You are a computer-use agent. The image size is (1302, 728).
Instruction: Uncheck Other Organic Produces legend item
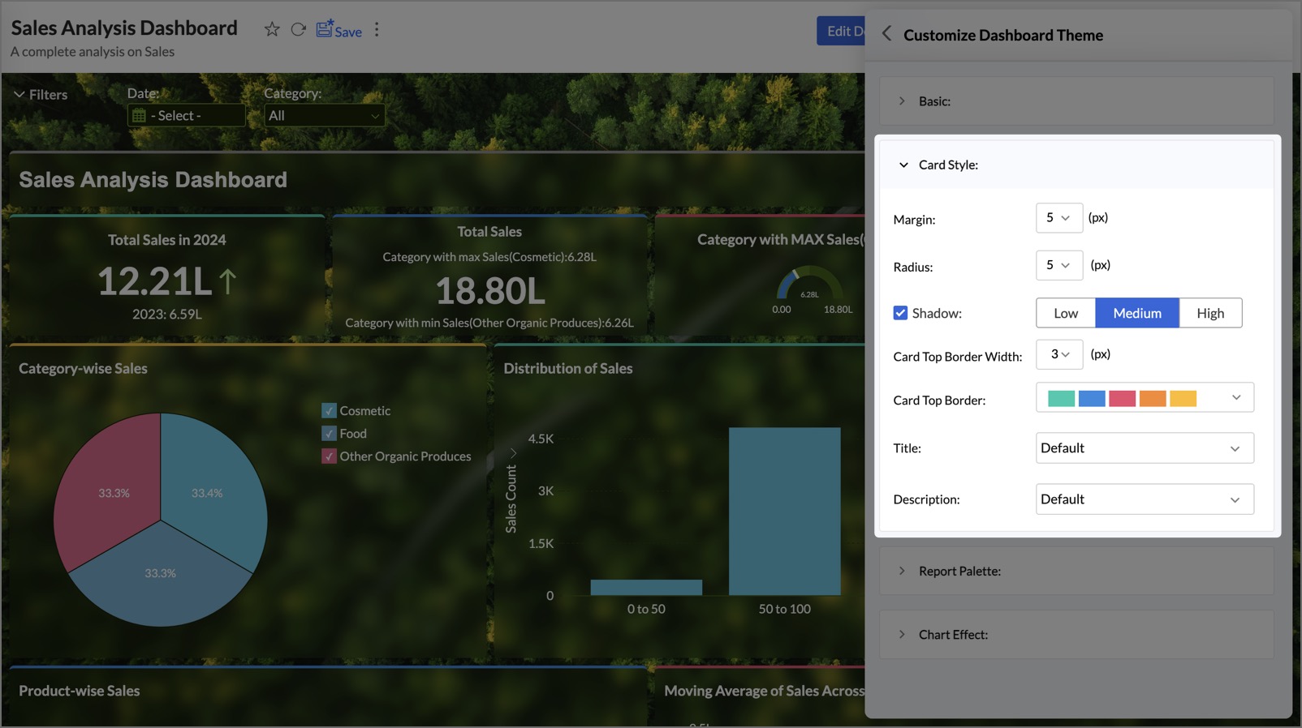point(329,456)
